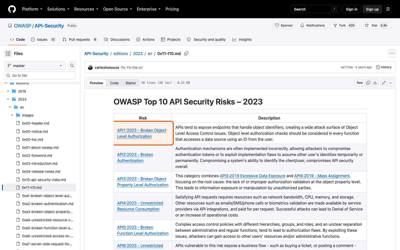Switch to the Preview view
This screenshot has height=250, width=400.
pyautogui.click(x=96, y=83)
